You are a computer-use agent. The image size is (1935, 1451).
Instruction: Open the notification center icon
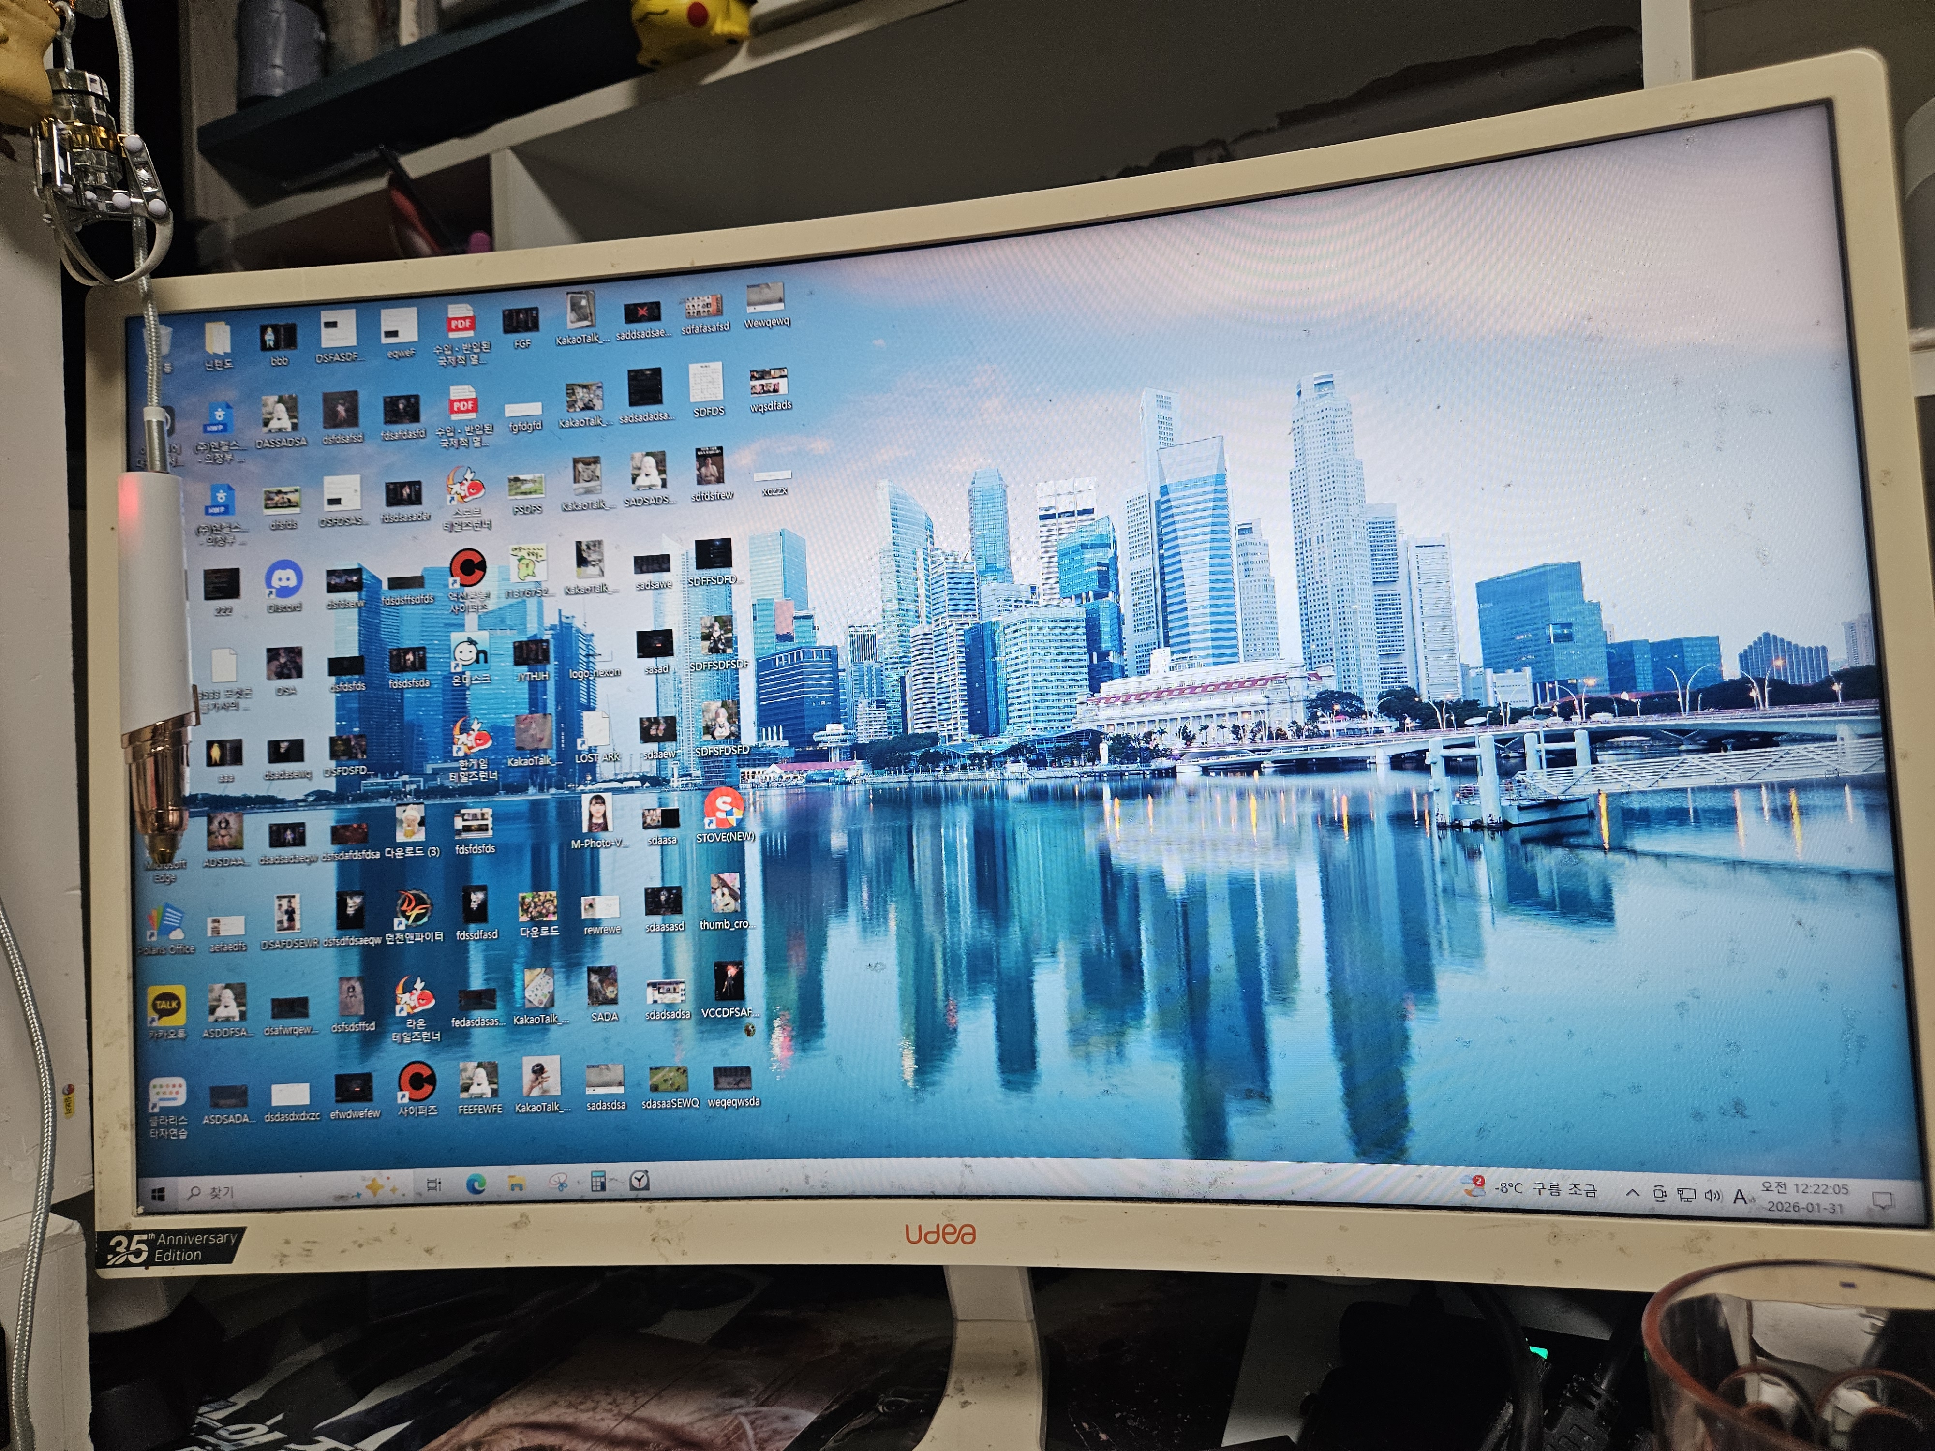click(x=1883, y=1200)
